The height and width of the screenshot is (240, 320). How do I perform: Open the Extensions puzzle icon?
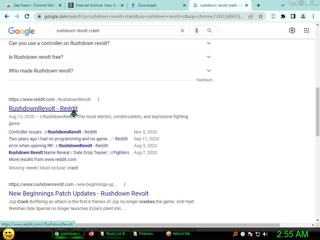tap(283, 16)
